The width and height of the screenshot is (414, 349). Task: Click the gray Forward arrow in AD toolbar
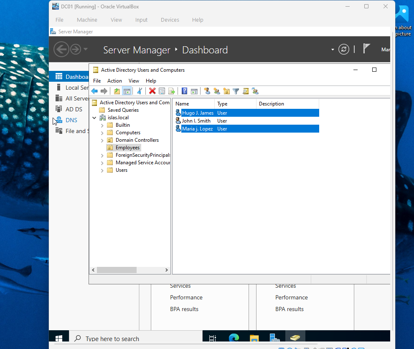104,91
